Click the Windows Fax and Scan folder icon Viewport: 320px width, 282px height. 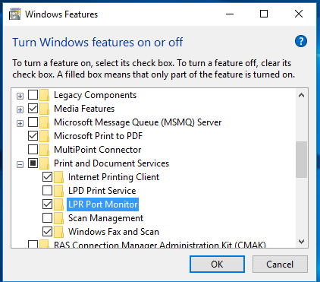pyautogui.click(x=58, y=232)
